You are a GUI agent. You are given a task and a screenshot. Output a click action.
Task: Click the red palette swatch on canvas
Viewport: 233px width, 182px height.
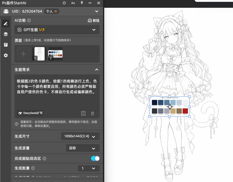pyautogui.click(x=185, y=111)
